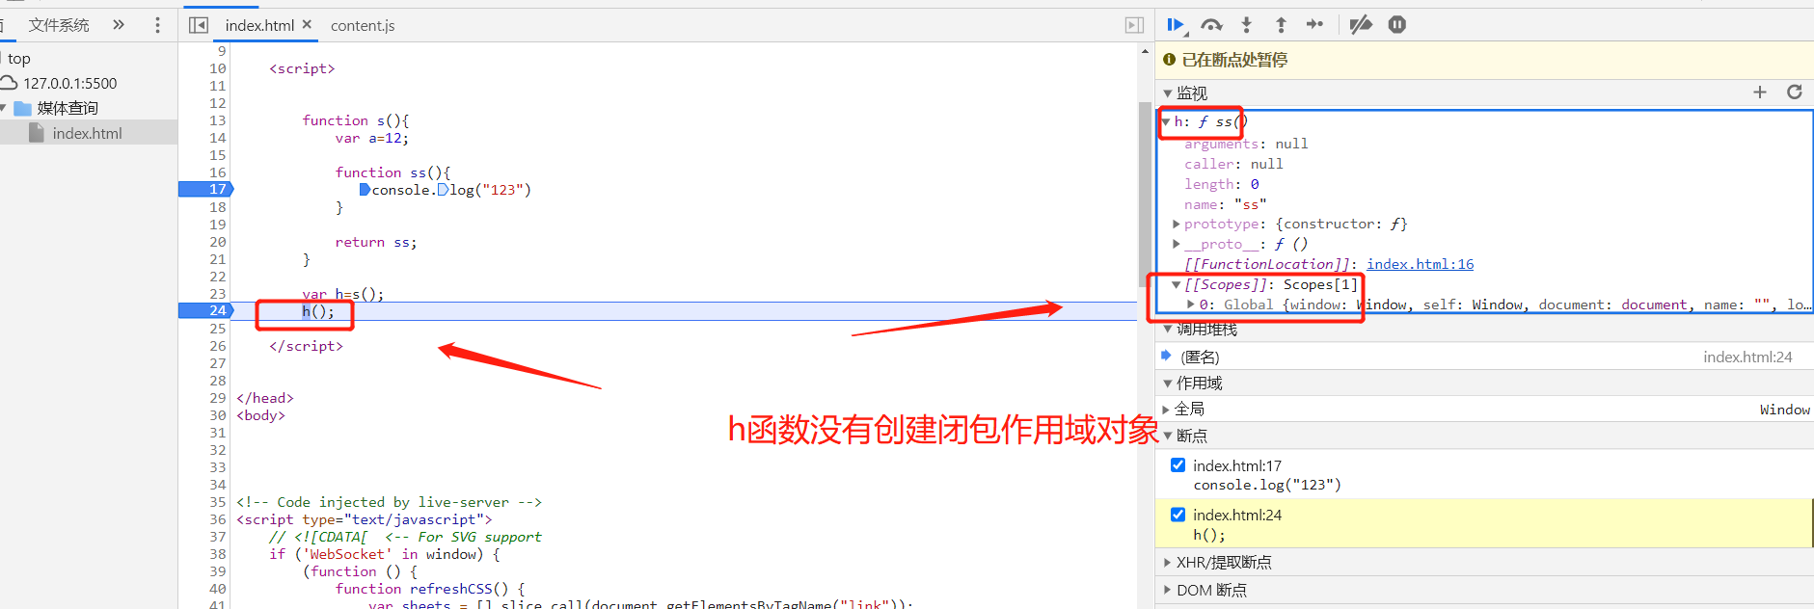Step over next function call
Screen dimensions: 1814x609
click(1211, 25)
